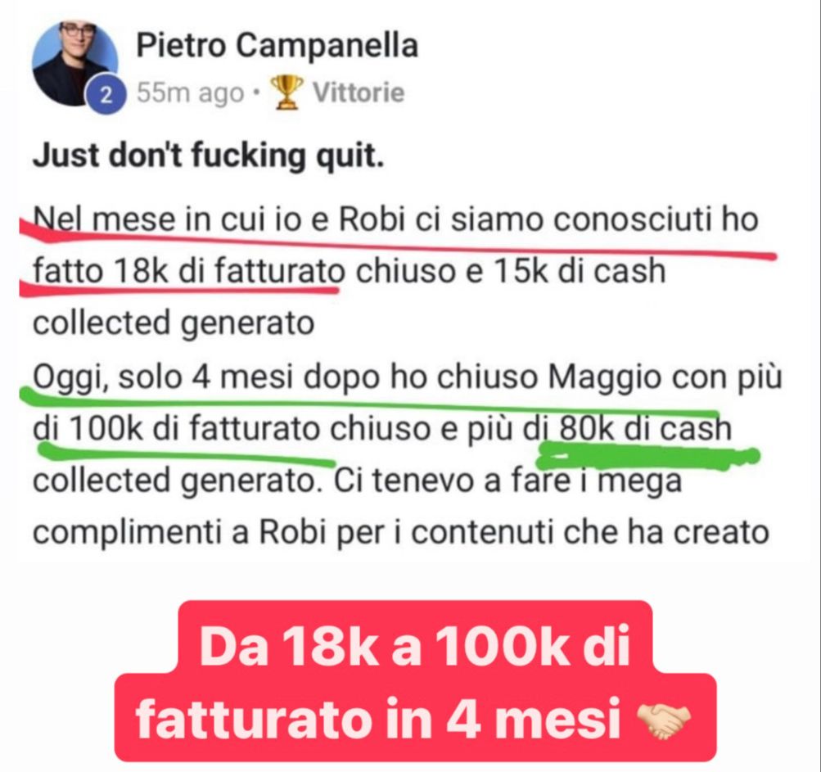Viewport: 821px width, 772px height.
Task: Click the first 'collected generato' line
Action: [x=174, y=323]
